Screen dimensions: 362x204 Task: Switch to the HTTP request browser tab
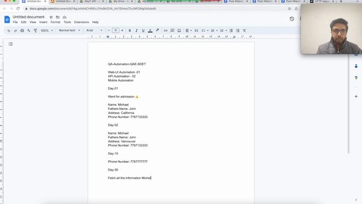coord(322,1)
